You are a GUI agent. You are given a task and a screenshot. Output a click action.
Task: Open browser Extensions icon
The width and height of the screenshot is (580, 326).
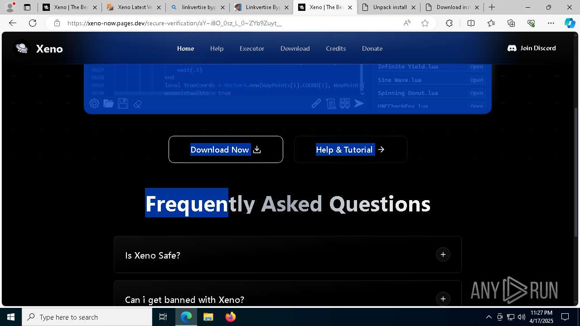[x=449, y=23]
